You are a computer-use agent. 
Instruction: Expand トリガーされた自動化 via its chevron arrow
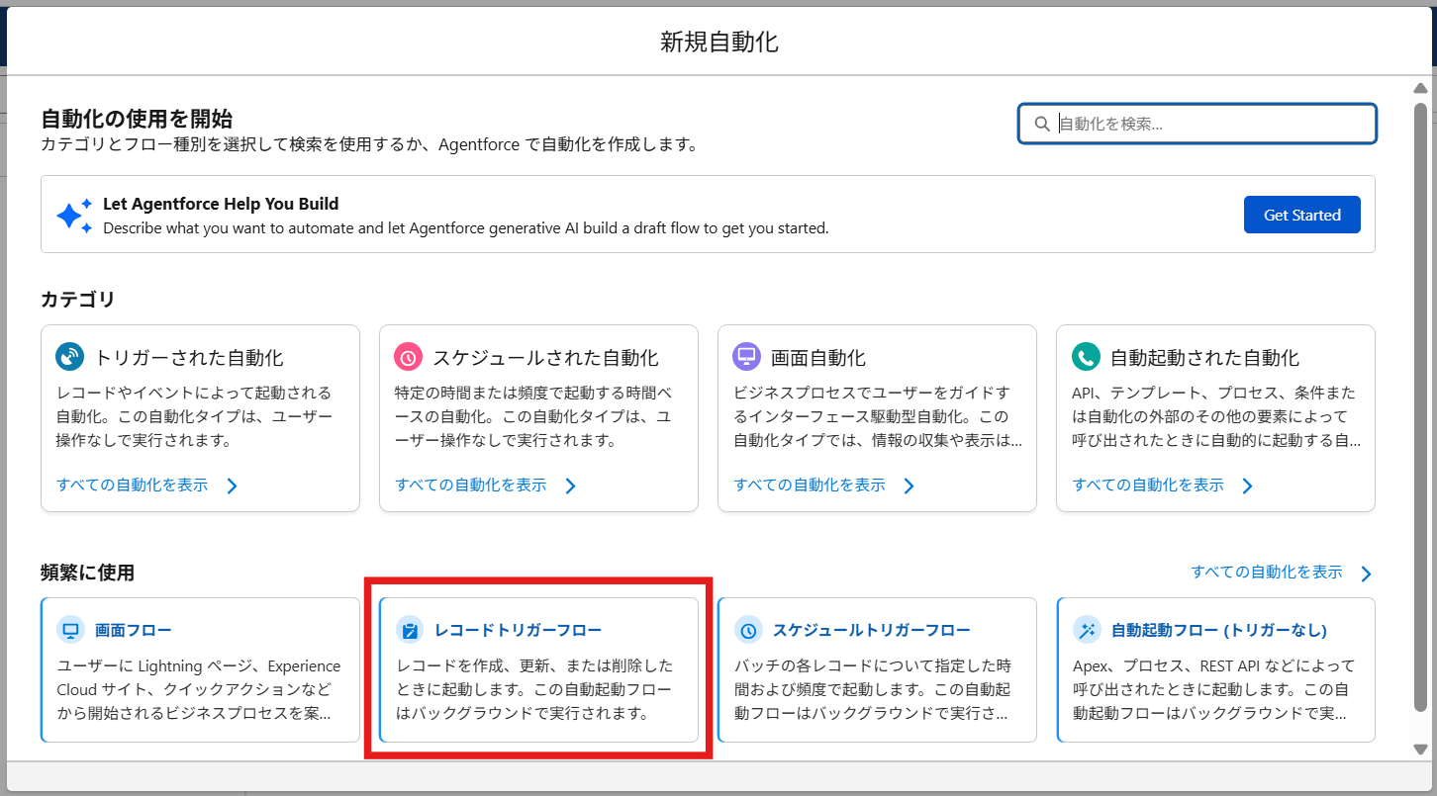tap(233, 486)
